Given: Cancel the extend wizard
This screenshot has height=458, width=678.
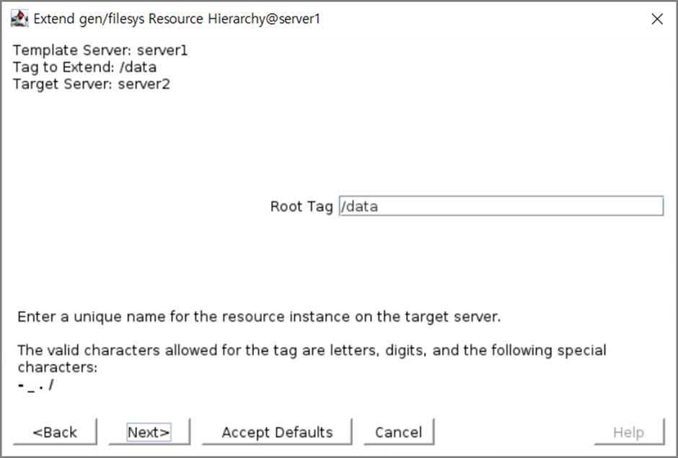Looking at the screenshot, I should (x=398, y=431).
